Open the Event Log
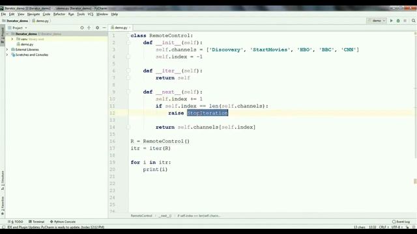 (401, 222)
